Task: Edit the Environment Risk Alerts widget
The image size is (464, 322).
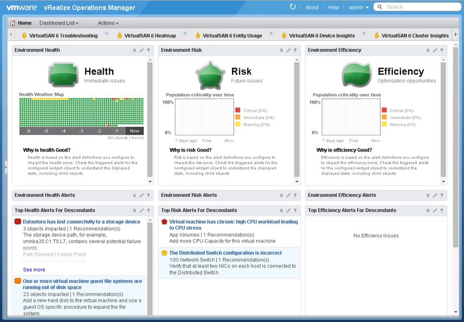Action: point(288,195)
